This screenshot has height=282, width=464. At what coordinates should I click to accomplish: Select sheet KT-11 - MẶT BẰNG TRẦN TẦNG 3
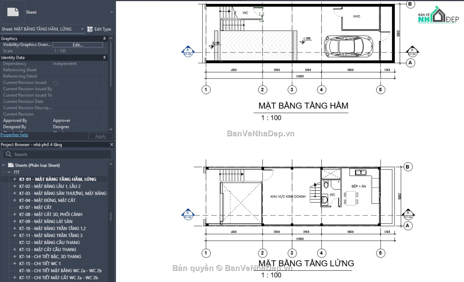pos(51,235)
